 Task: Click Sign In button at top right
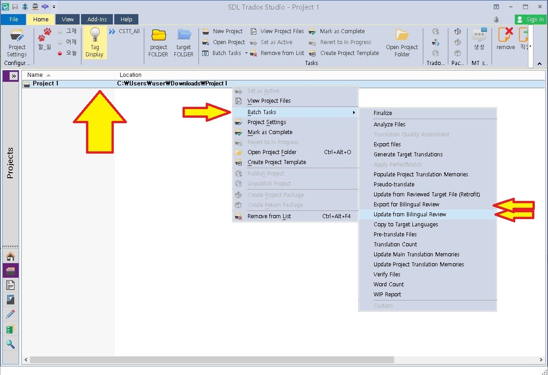pyautogui.click(x=530, y=20)
